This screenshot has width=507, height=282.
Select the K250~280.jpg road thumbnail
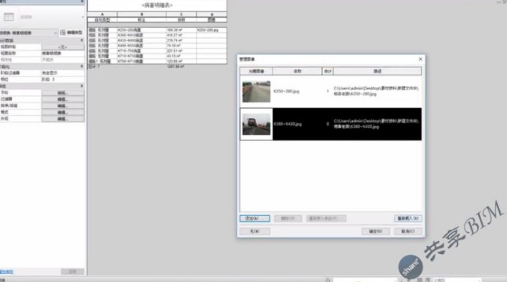point(257,92)
